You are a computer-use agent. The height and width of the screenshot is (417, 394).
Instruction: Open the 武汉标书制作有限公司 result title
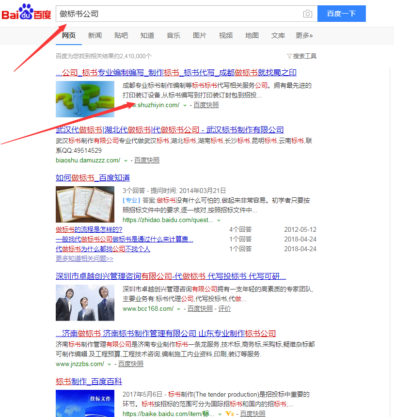170,129
